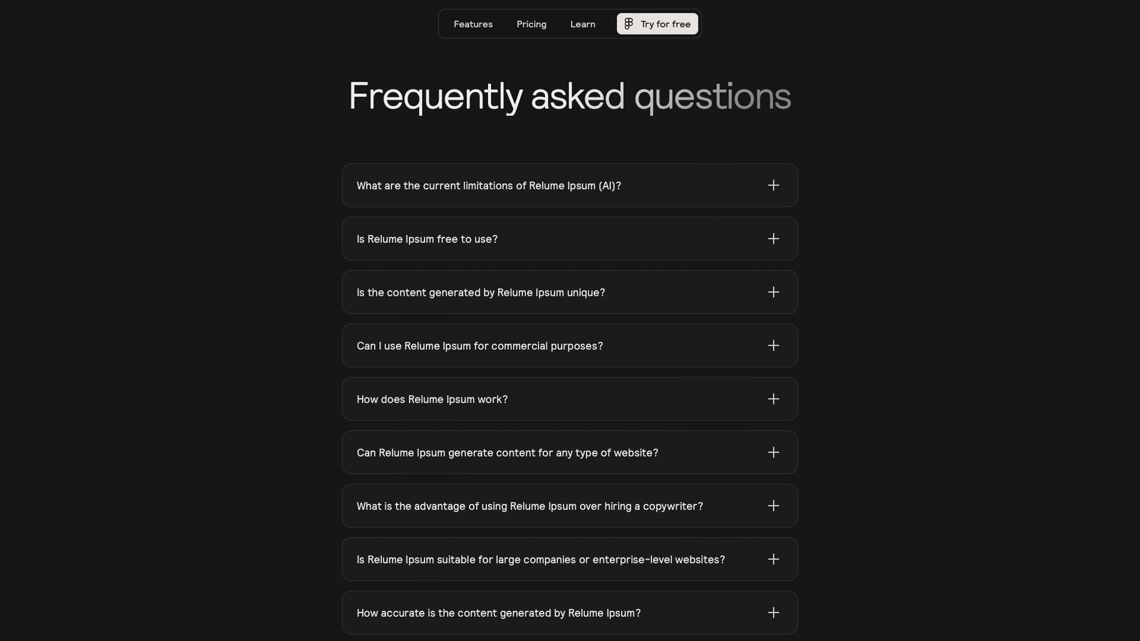1140x641 pixels.
Task: Expand 'Is Relume Ipsum free to use?'
Action: click(427, 239)
